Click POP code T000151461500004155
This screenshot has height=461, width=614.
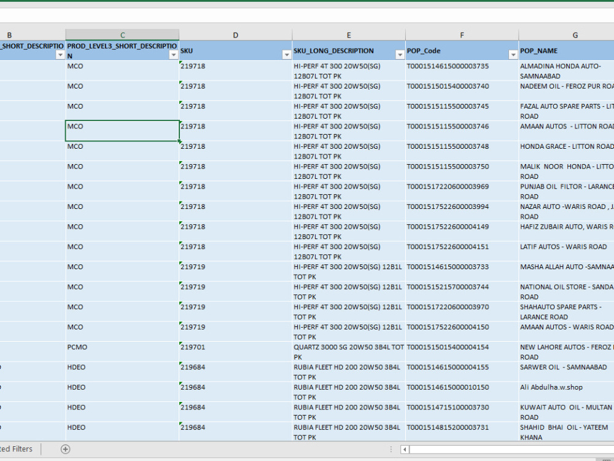coord(462,372)
